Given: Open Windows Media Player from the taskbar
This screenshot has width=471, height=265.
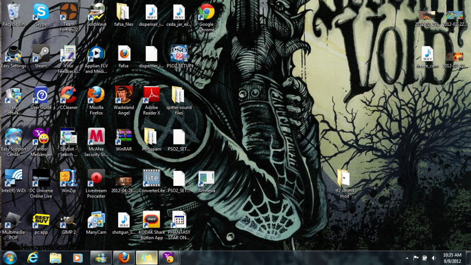Looking at the screenshot, I should pos(78,258).
